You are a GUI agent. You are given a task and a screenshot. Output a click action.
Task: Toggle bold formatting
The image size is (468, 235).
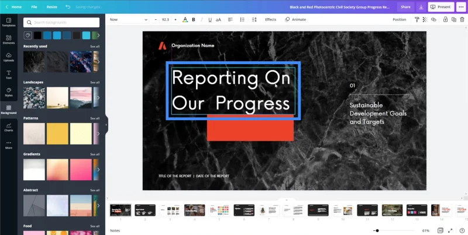(194, 20)
